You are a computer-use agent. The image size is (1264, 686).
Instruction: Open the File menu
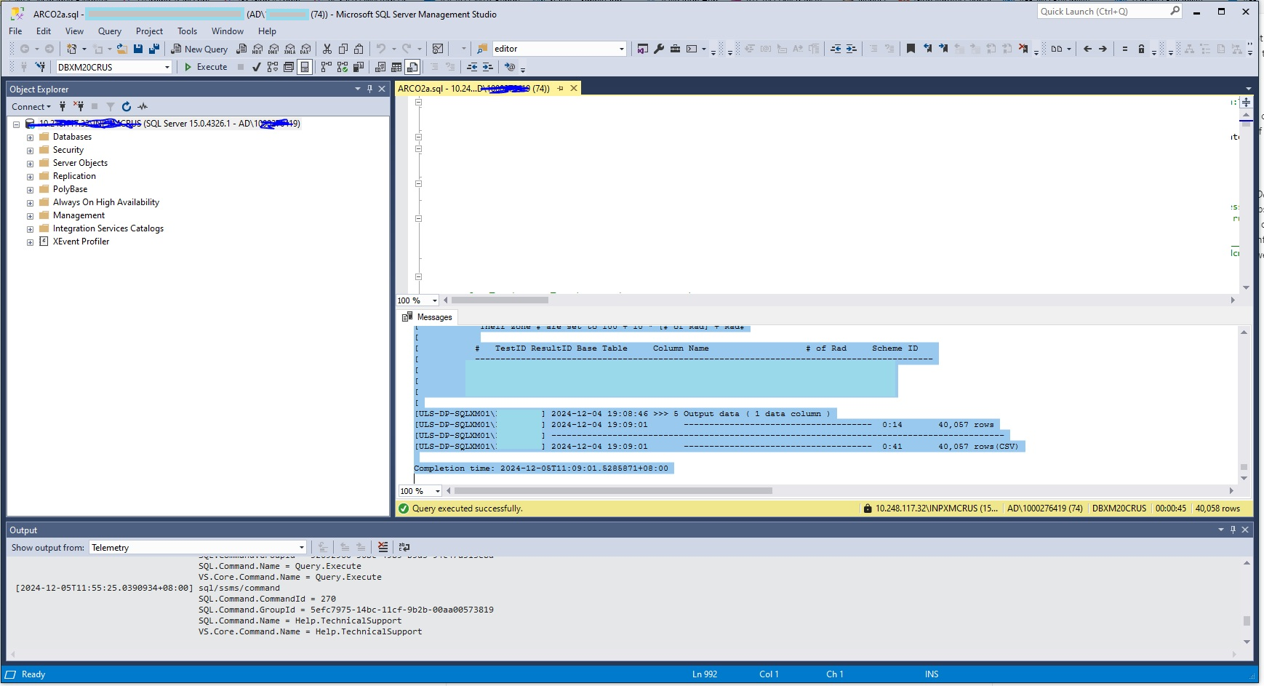point(15,31)
